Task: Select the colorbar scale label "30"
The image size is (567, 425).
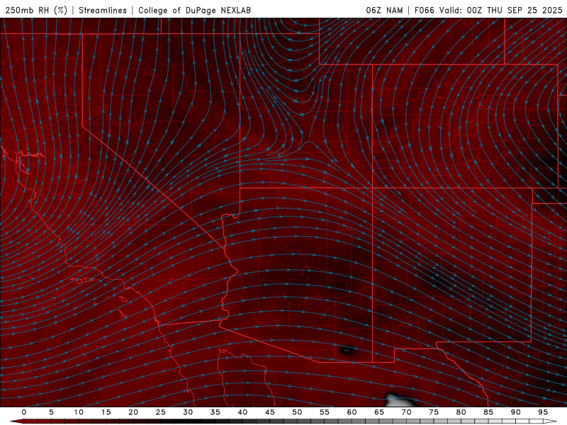Action: click(188, 412)
